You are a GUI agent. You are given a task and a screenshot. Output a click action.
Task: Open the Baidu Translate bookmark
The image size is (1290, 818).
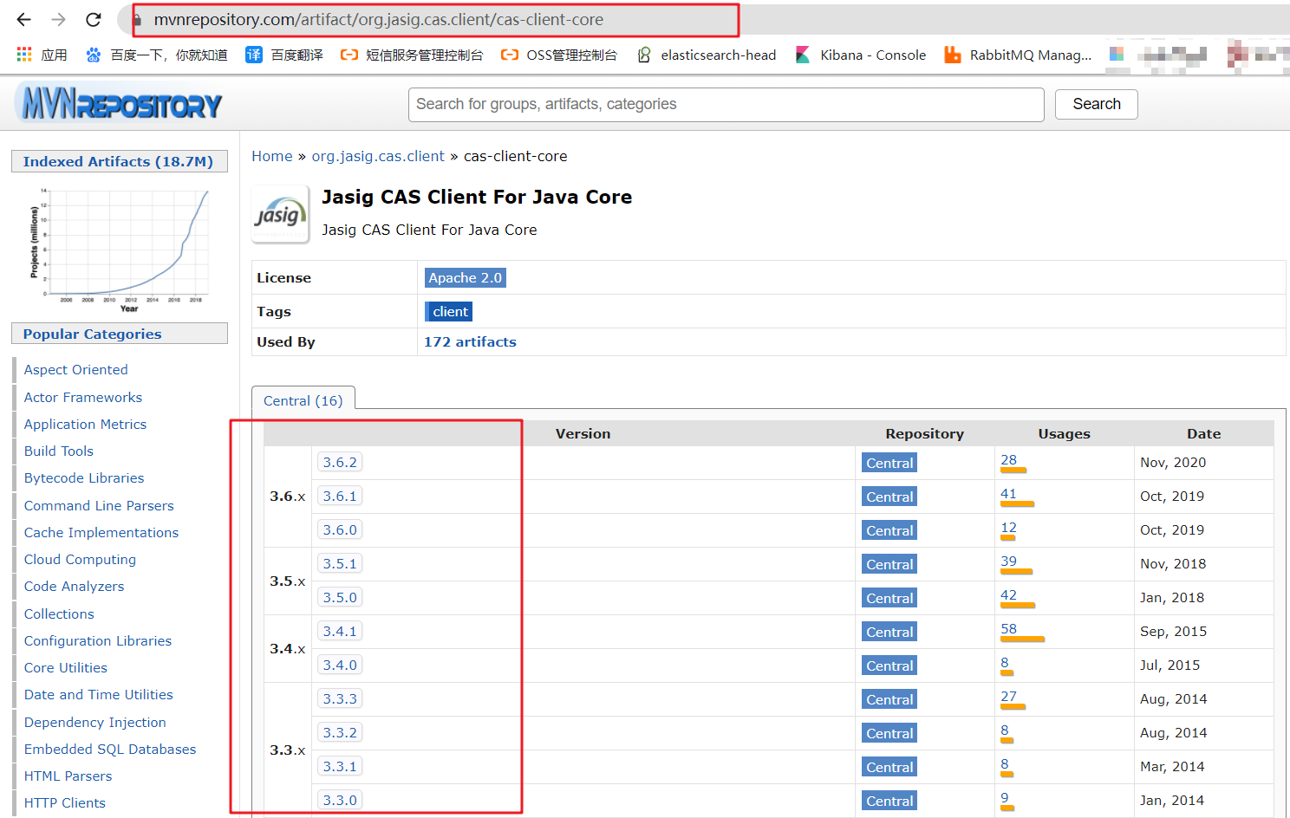click(284, 55)
